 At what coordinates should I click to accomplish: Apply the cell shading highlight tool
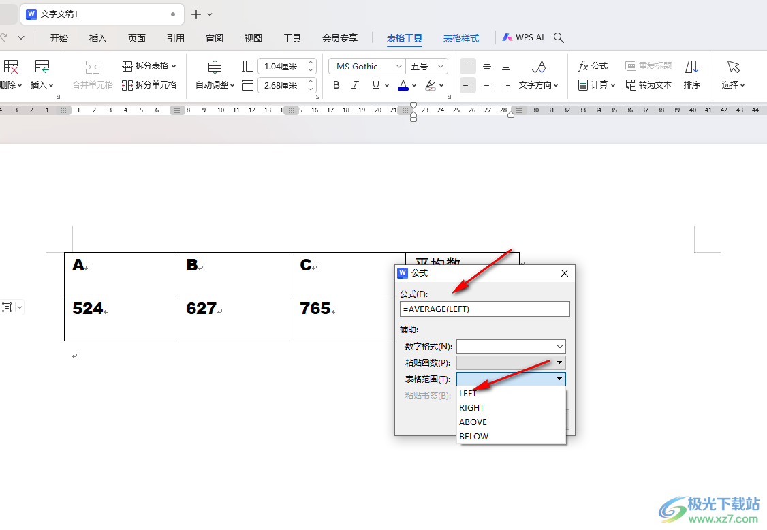pos(431,85)
